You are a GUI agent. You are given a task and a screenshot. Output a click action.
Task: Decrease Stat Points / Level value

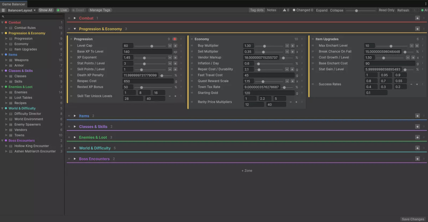170,64
